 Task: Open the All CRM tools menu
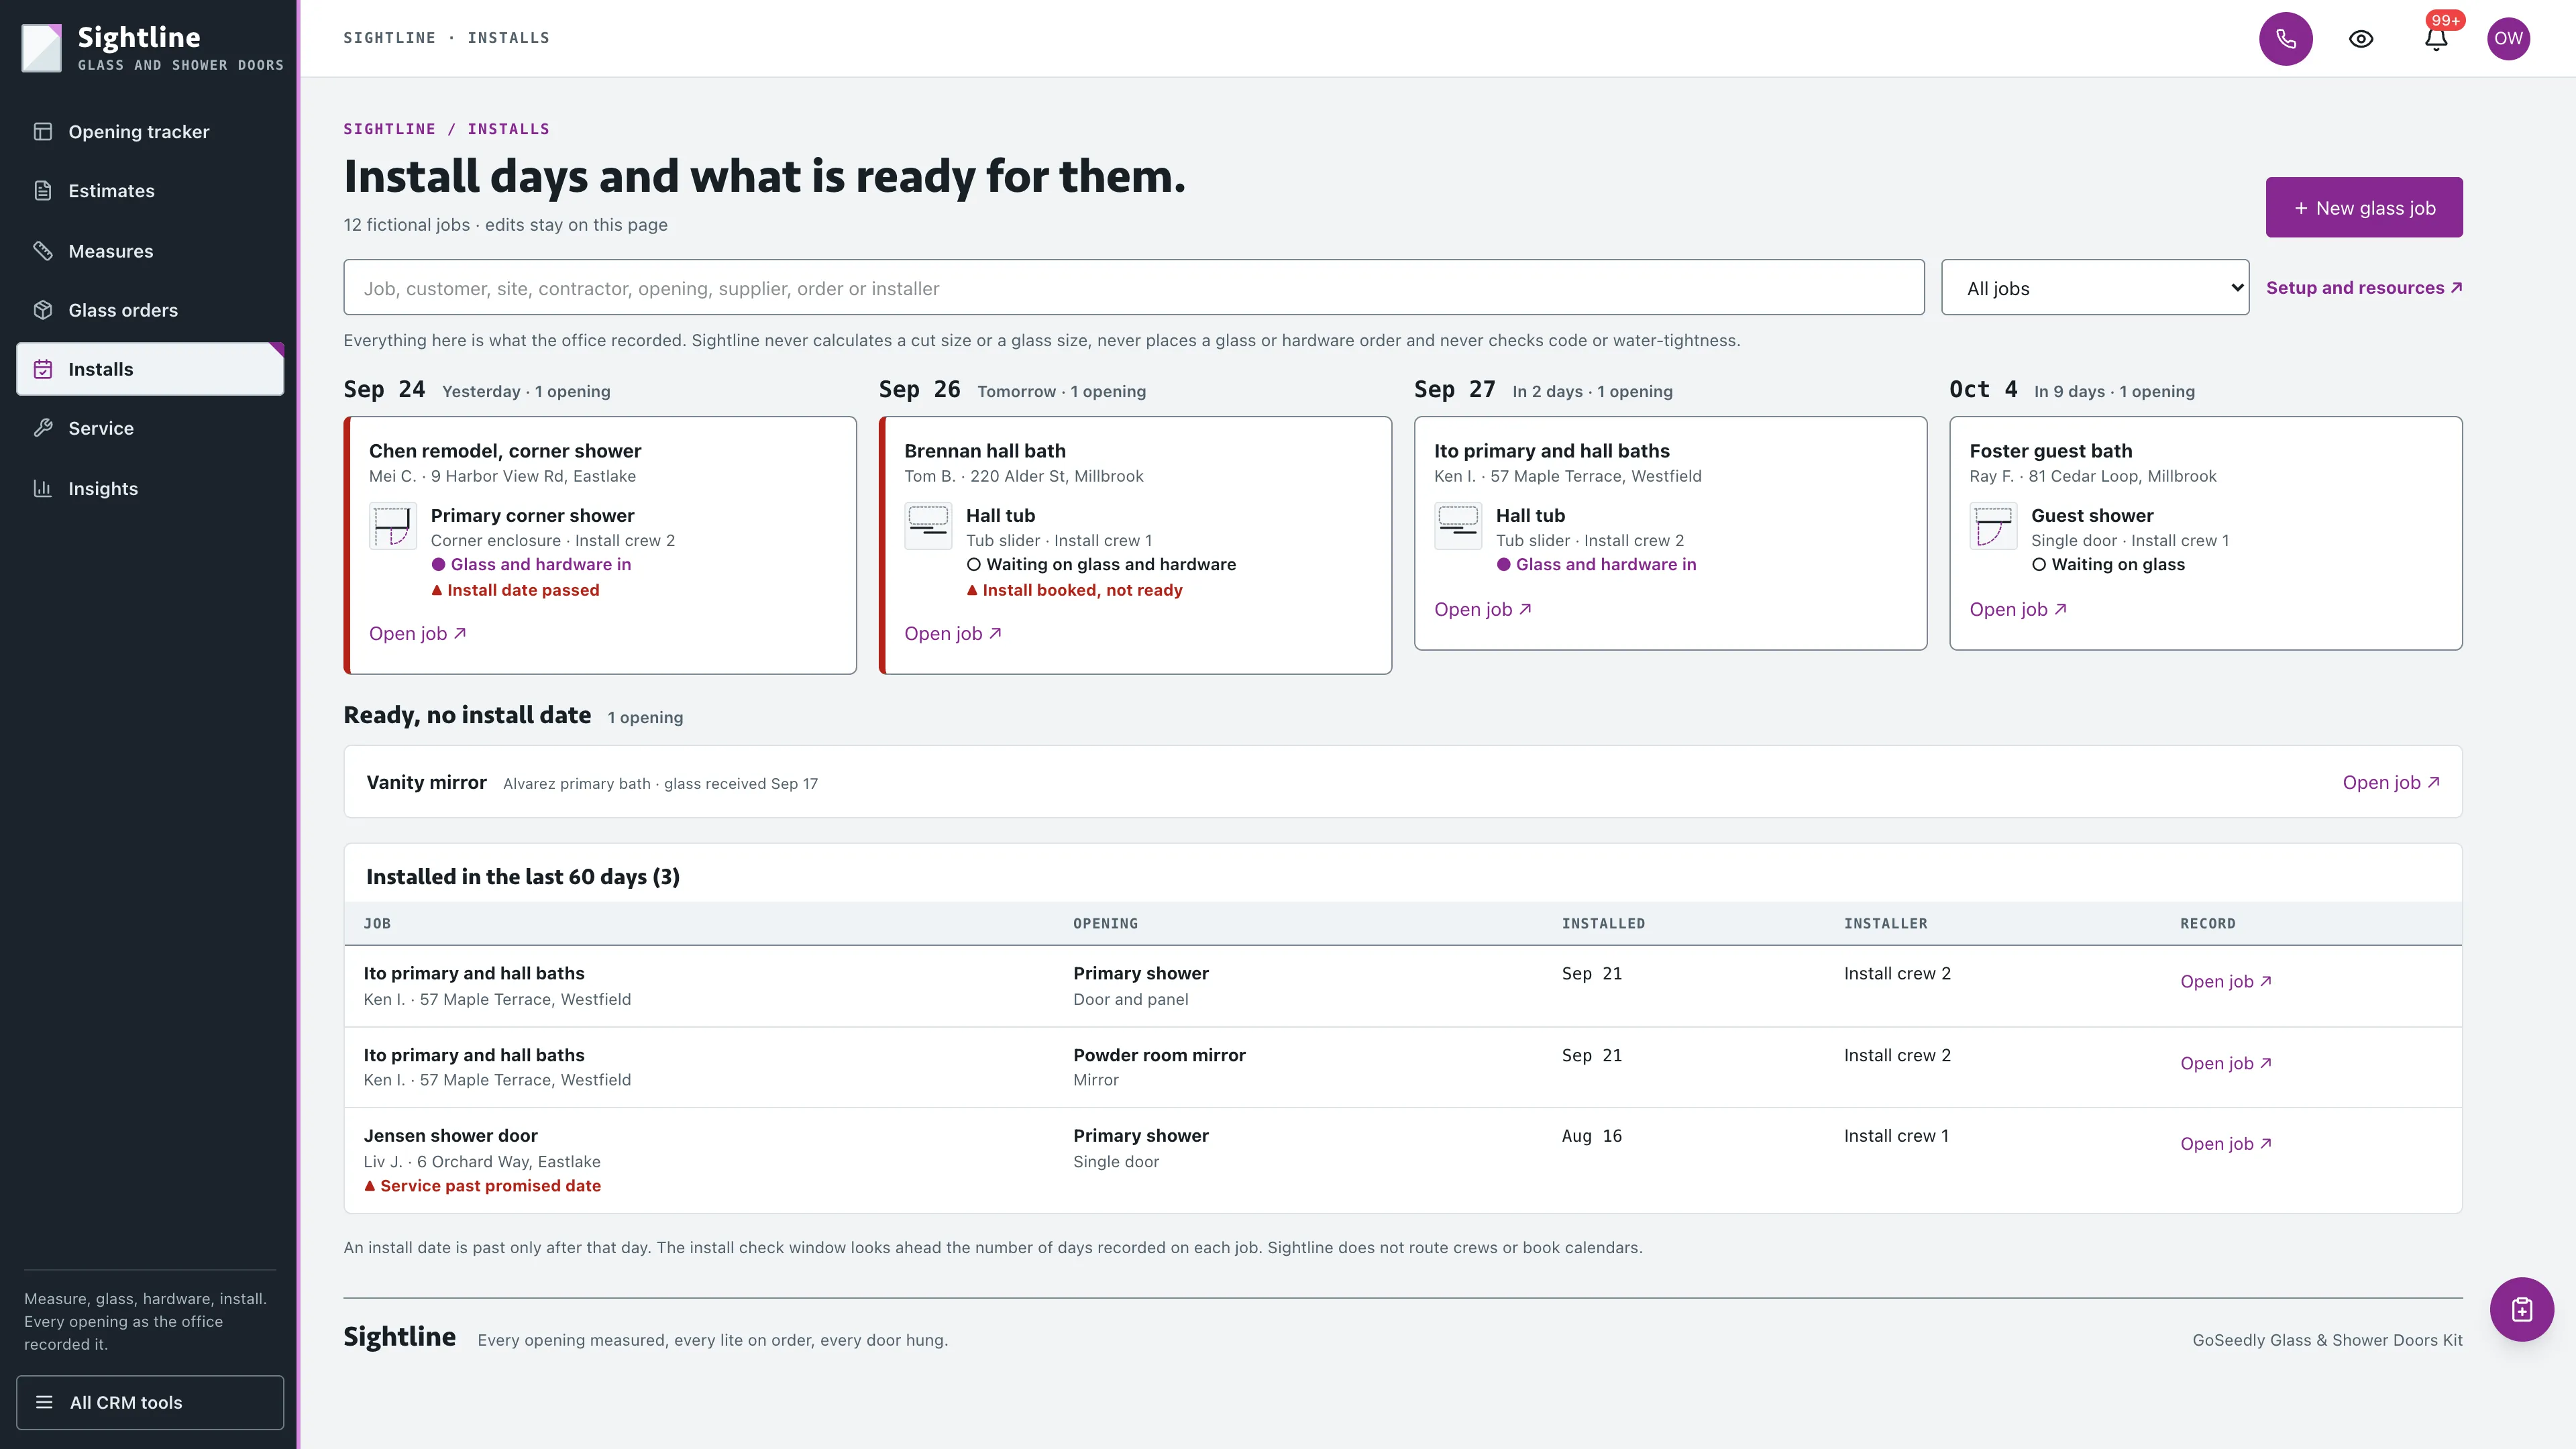point(150,1402)
